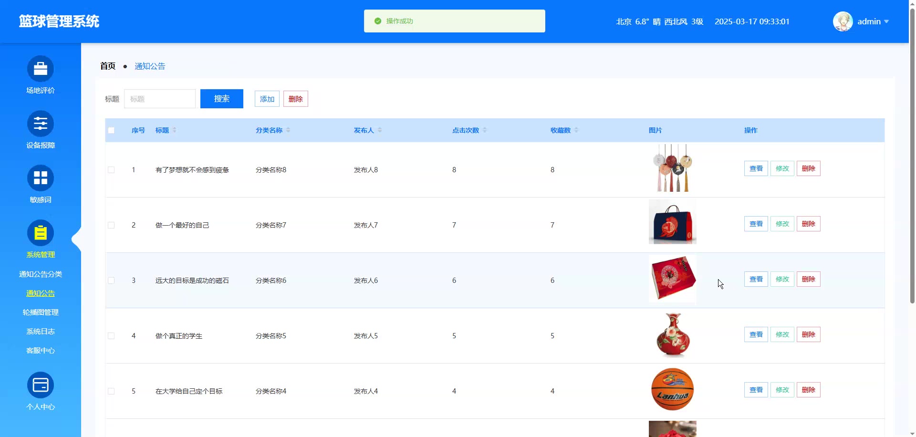Select 通知公告 submenu item in sidebar

(41, 293)
